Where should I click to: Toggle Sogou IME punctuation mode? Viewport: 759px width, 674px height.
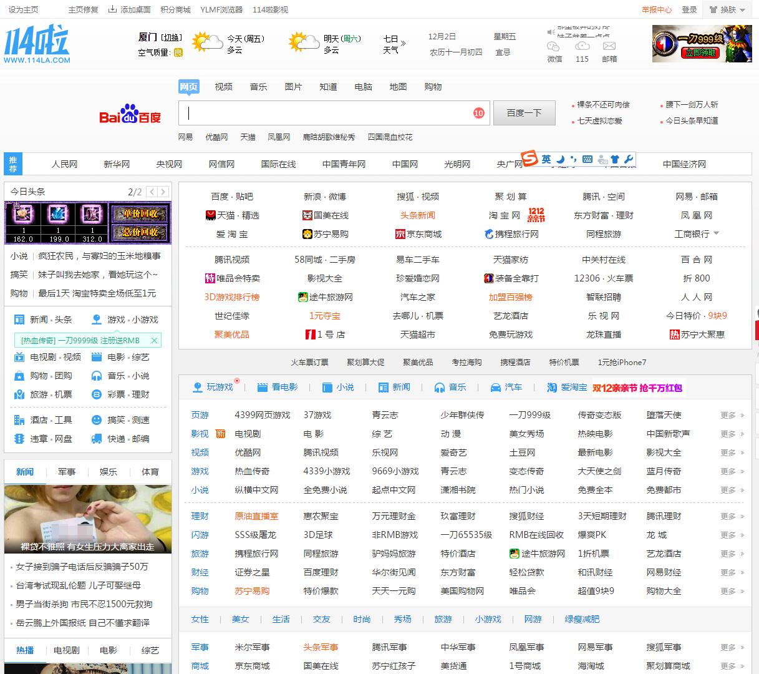click(x=573, y=160)
